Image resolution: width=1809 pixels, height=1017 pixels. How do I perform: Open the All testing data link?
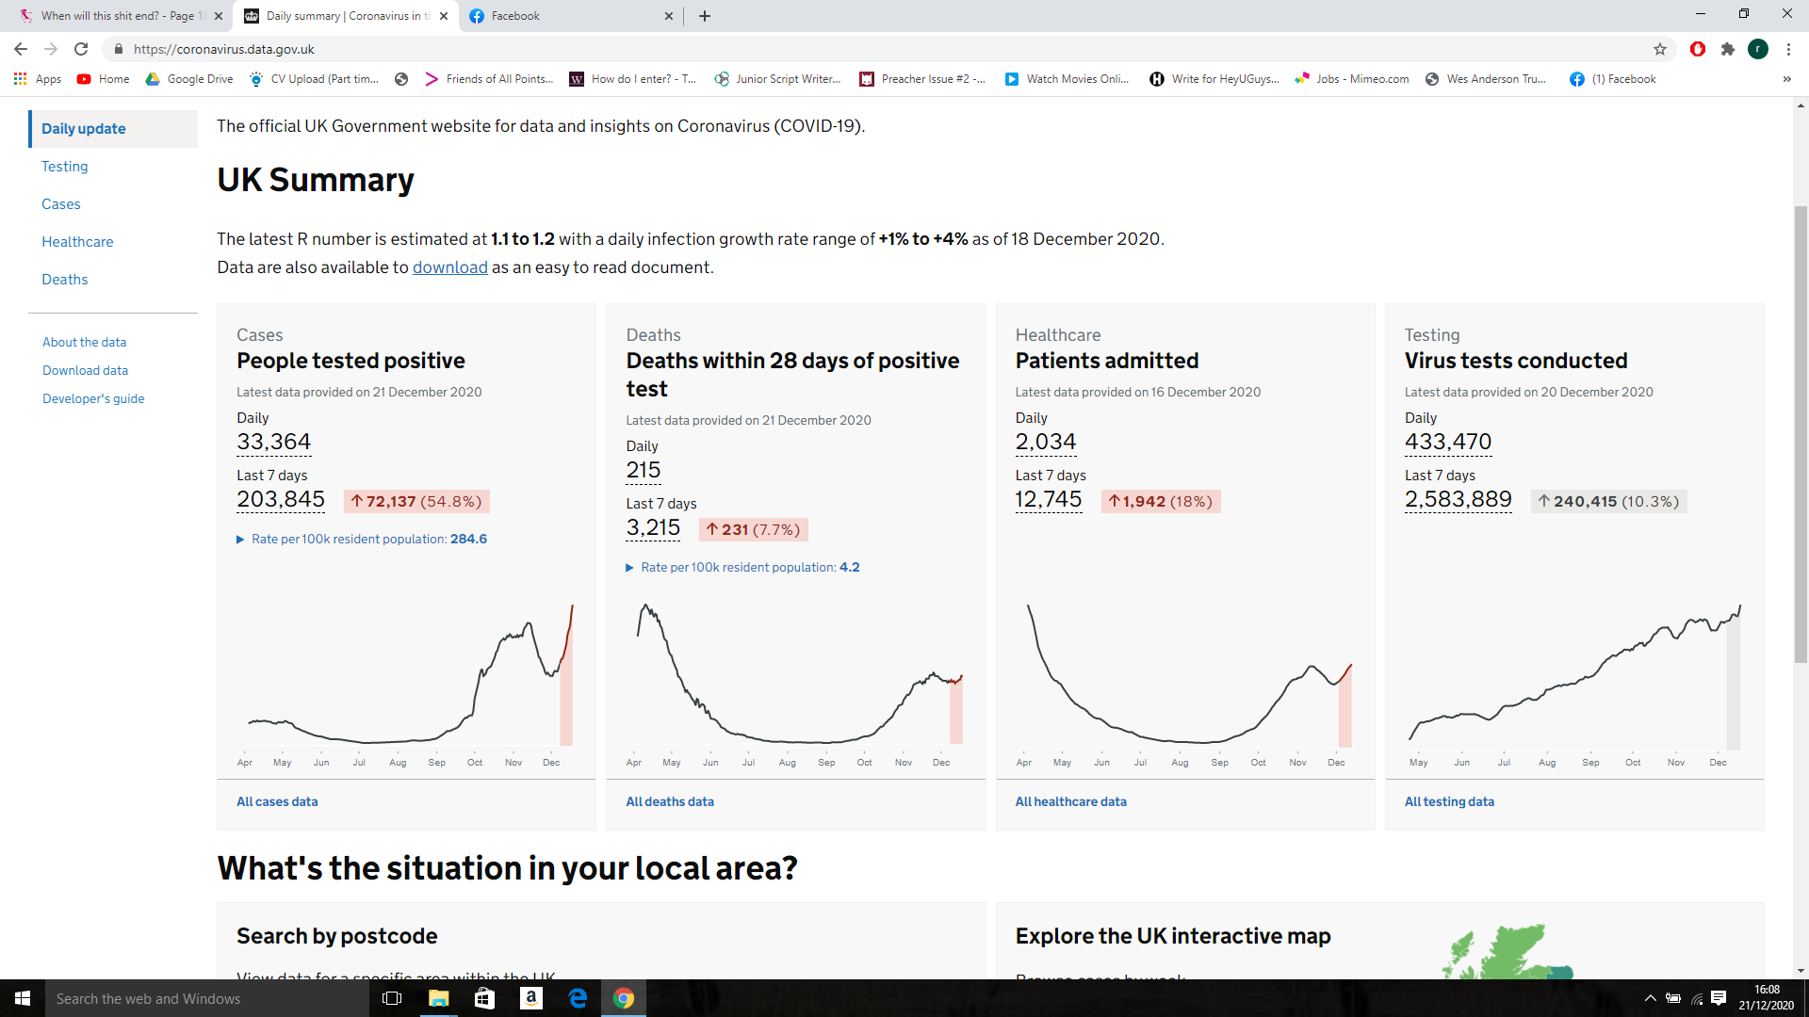point(1449,801)
